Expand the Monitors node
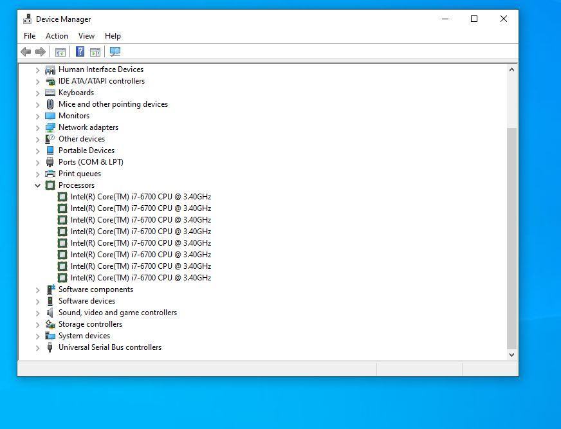Image resolution: width=561 pixels, height=429 pixels. (x=37, y=116)
